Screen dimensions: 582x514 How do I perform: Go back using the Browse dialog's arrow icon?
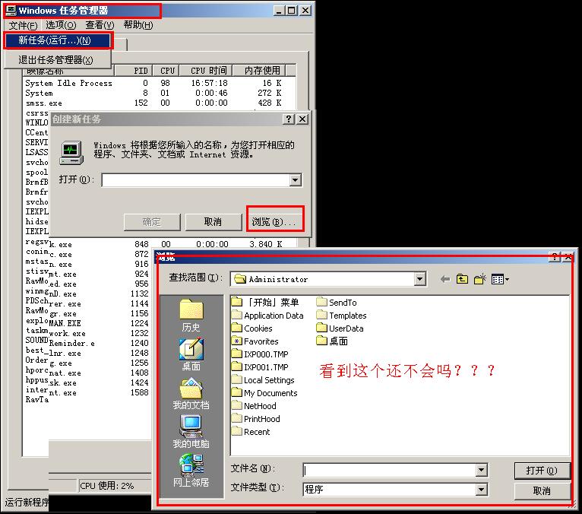coord(445,279)
